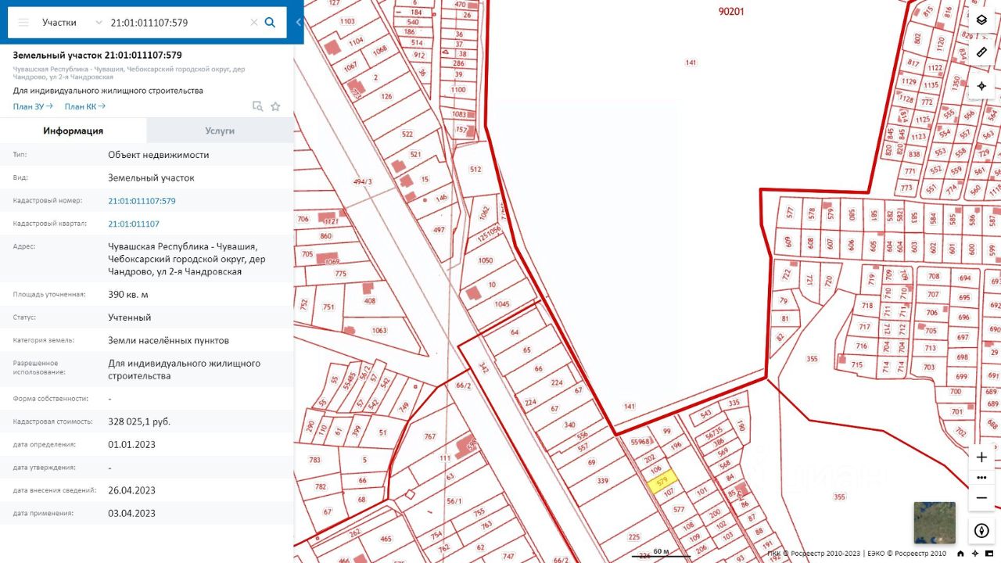
Task: Click parcel 512 on the map
Action: point(475,169)
